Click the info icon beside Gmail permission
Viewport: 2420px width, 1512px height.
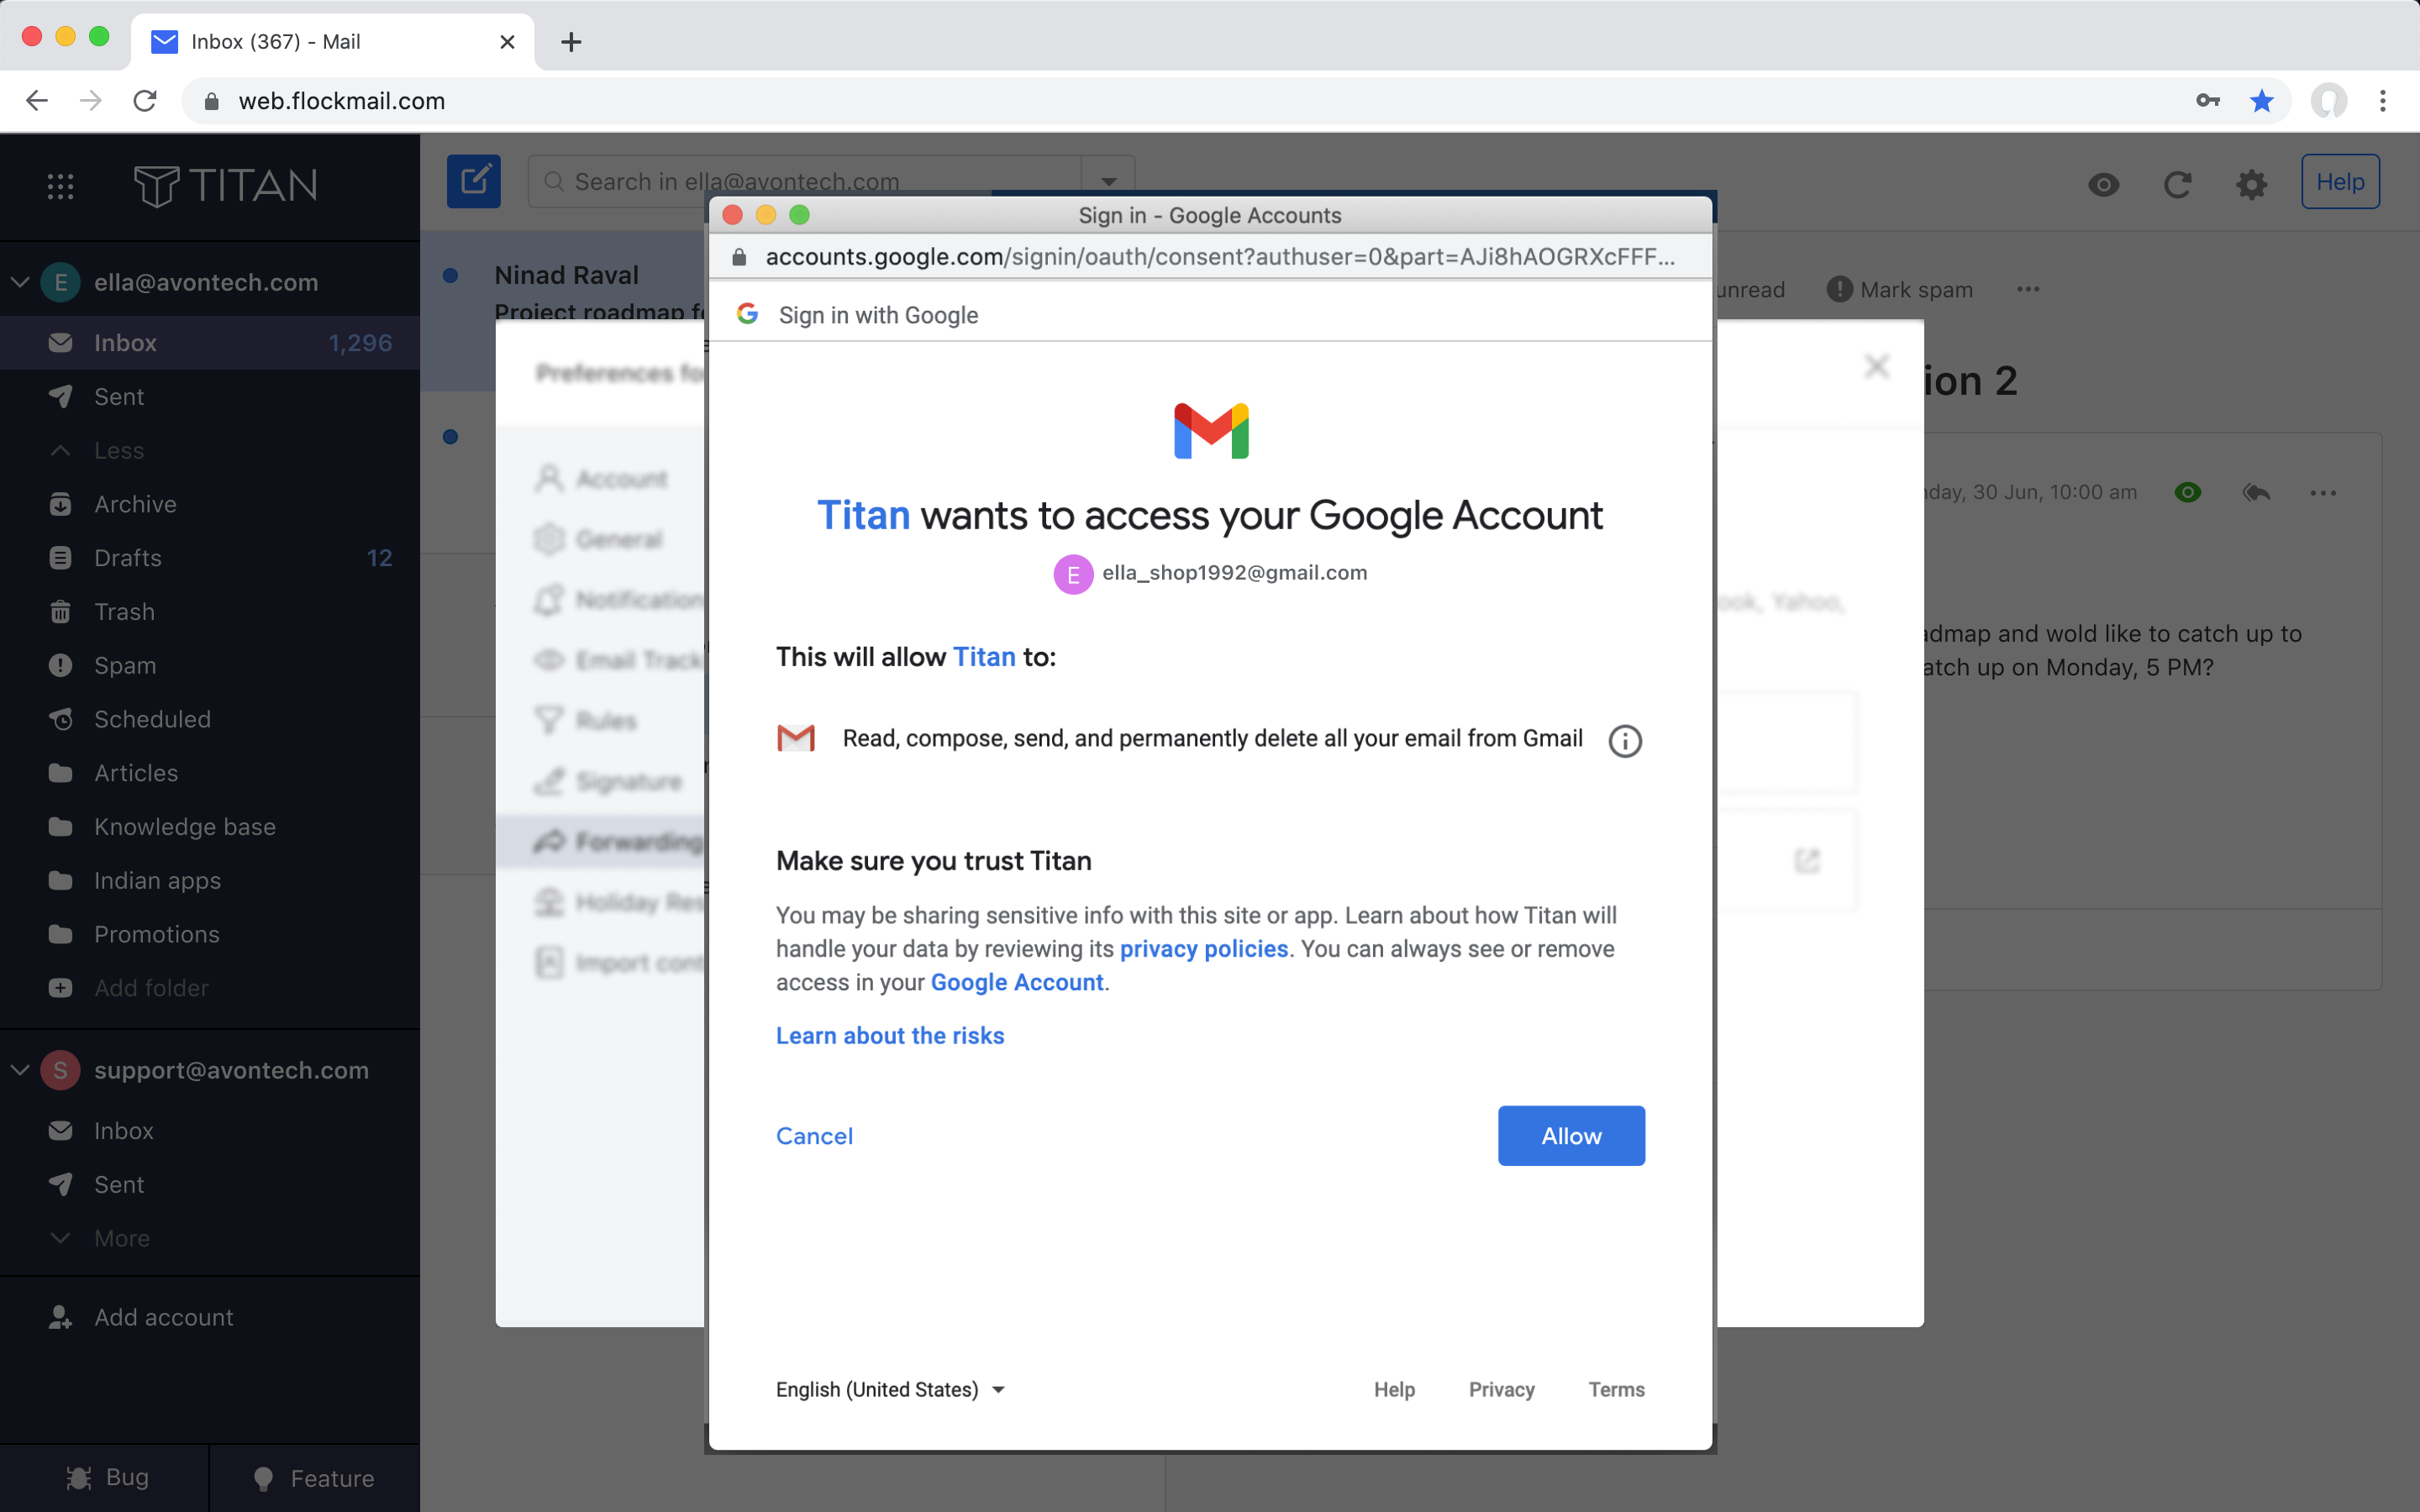point(1624,741)
